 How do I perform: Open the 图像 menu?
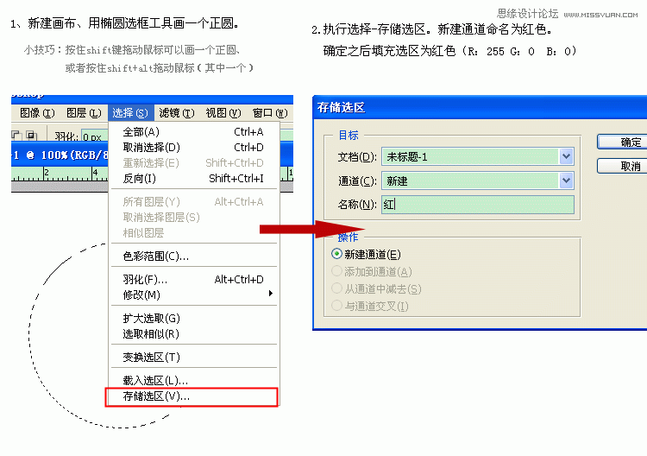pyautogui.click(x=37, y=112)
